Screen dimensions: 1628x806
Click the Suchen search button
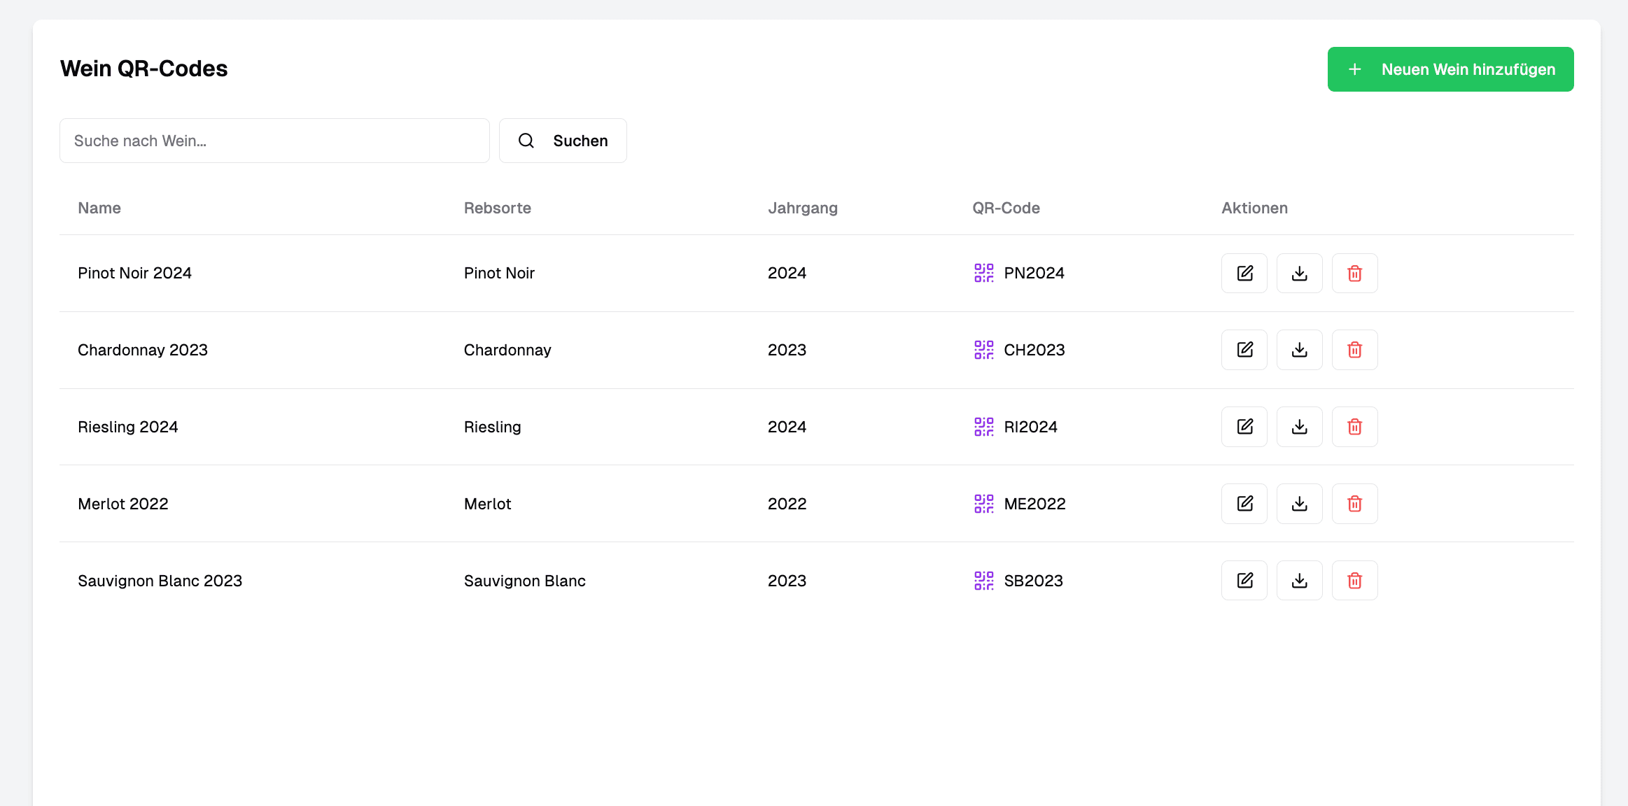click(563, 141)
